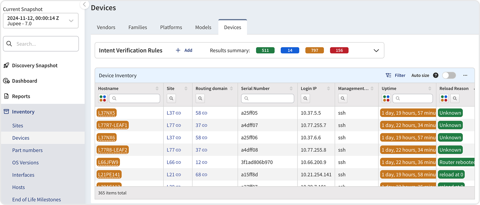
Task: Open the Device Inventory three-dots menu
Action: click(x=465, y=75)
